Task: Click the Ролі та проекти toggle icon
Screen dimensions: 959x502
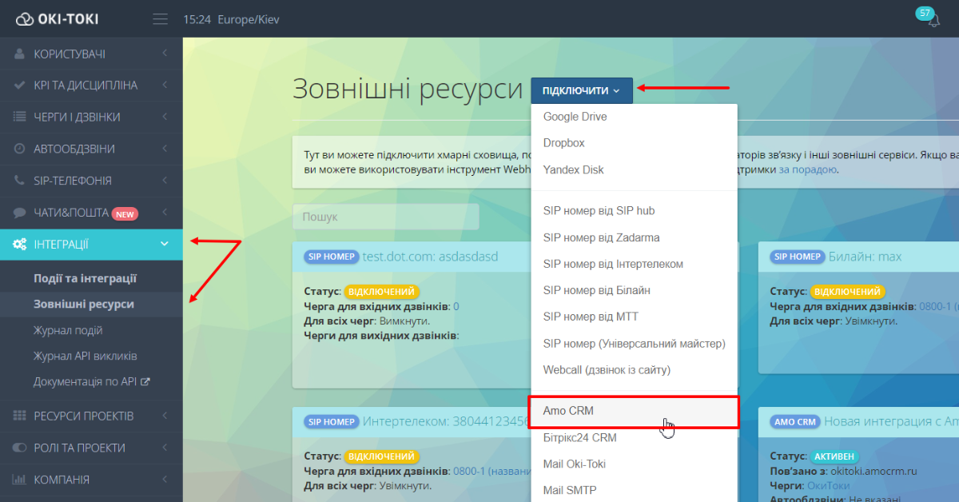Action: coord(20,448)
